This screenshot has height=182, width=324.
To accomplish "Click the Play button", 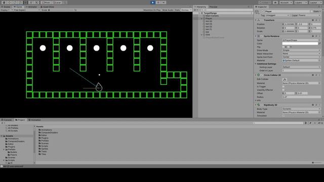I will coord(153,3).
